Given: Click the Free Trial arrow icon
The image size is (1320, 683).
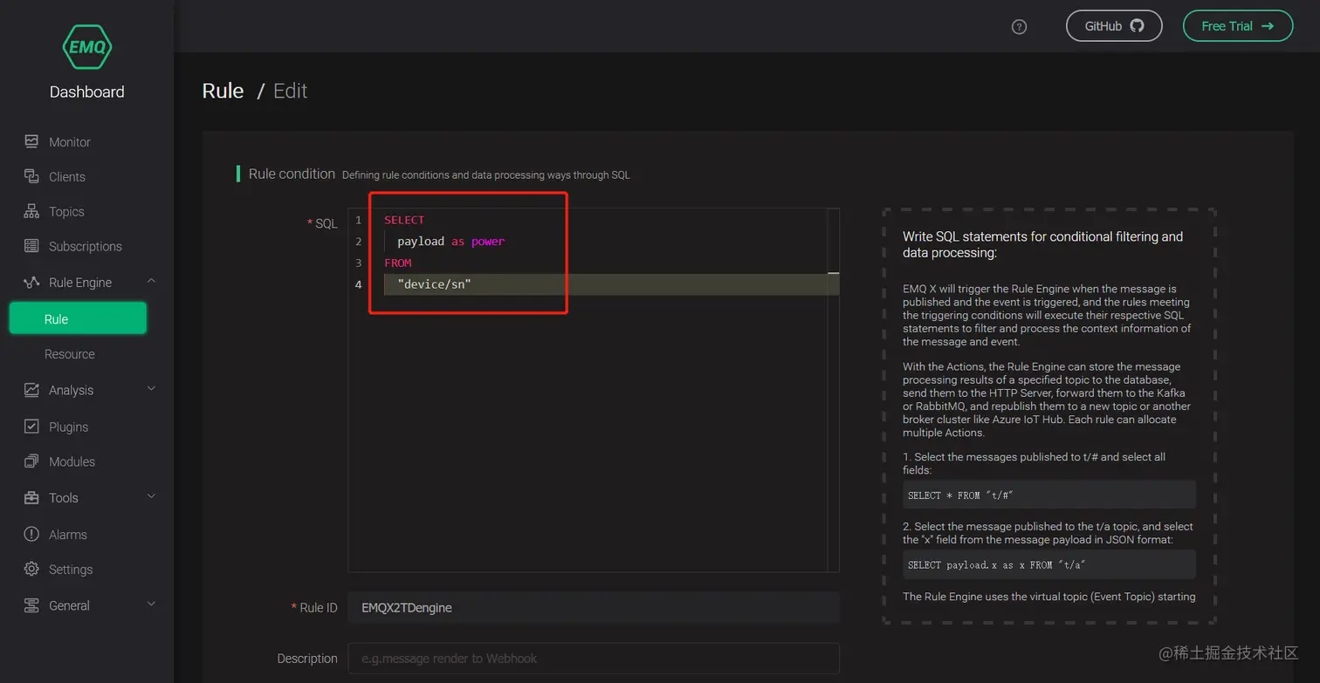Looking at the screenshot, I should point(1268,26).
